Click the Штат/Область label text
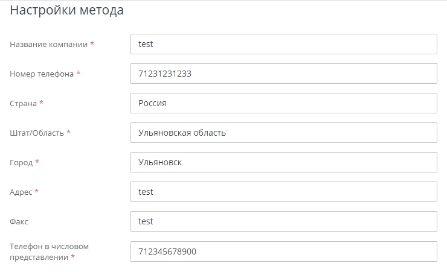Viewport: 447px width, 272px height. point(37,133)
